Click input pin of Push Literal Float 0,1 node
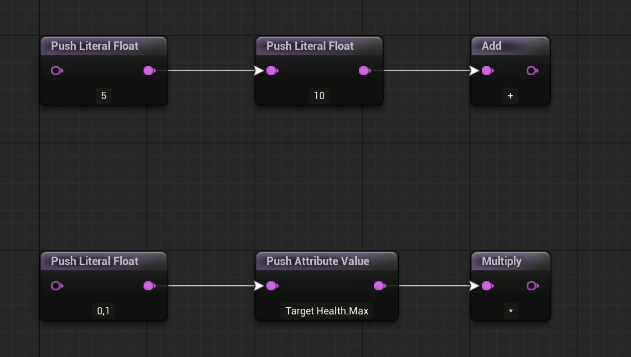631x357 pixels. click(56, 286)
